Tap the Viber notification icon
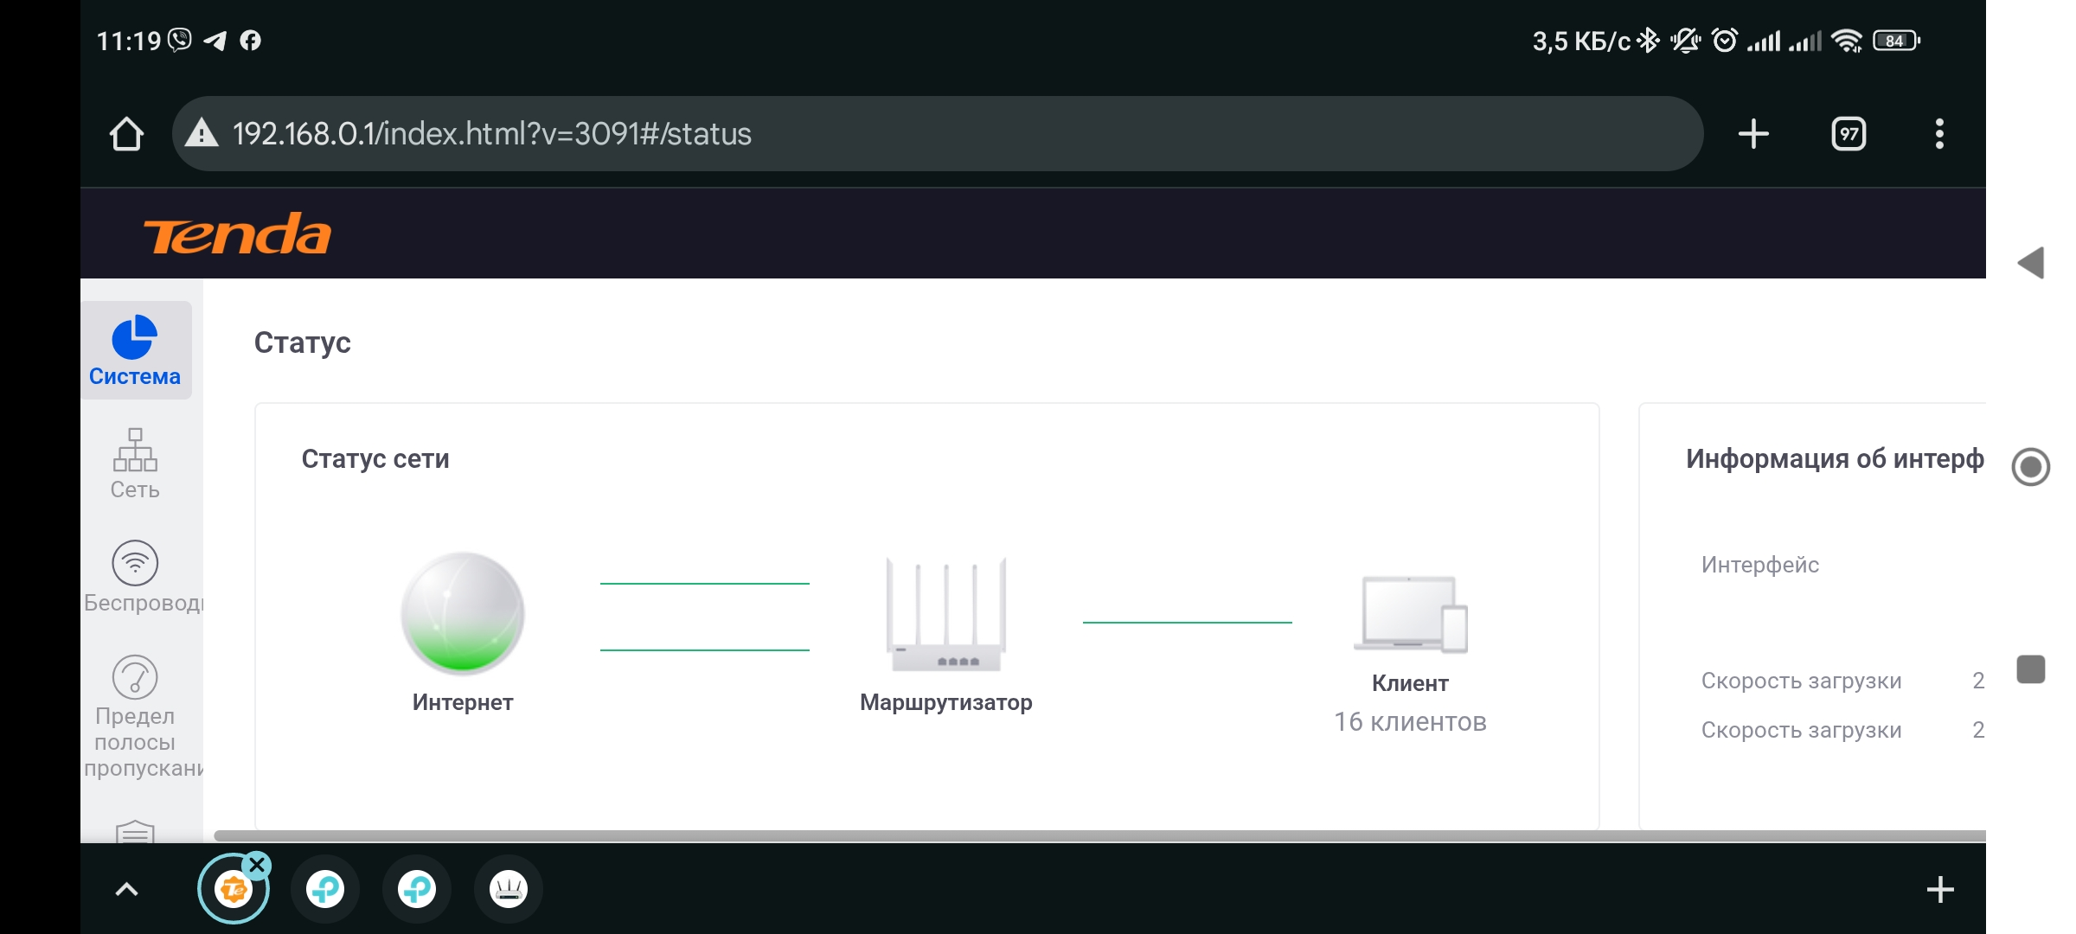 pyautogui.click(x=179, y=40)
